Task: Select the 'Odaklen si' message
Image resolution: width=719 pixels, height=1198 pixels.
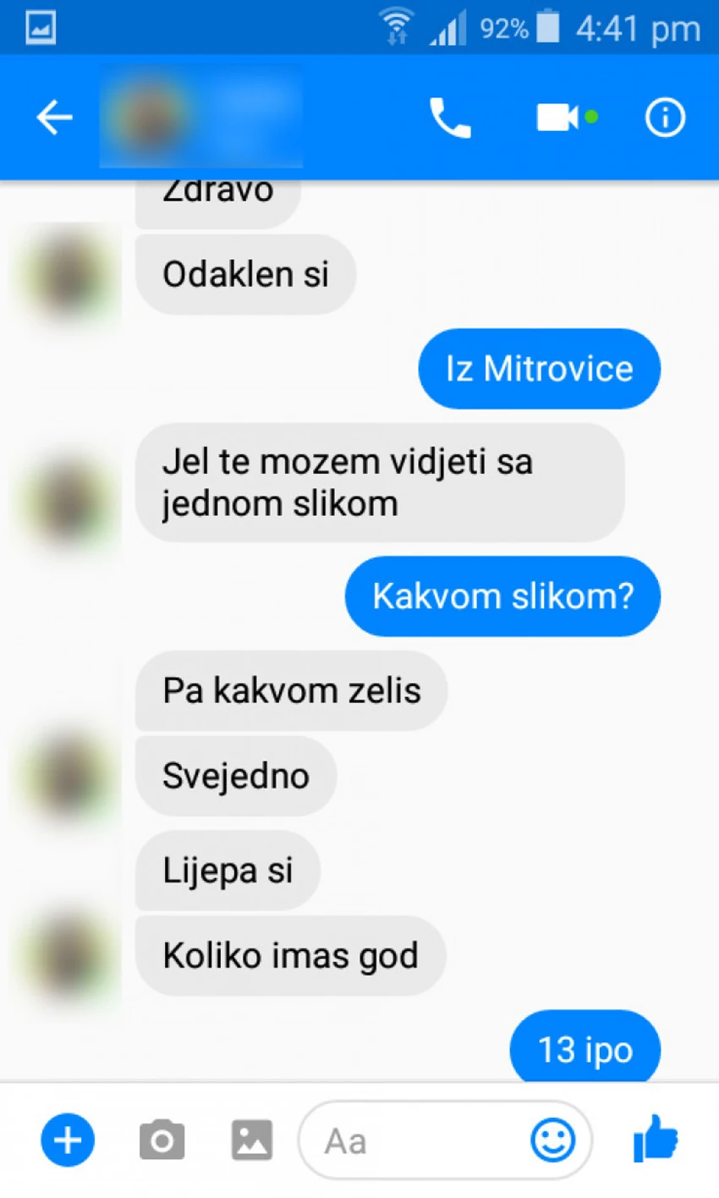Action: pyautogui.click(x=245, y=274)
